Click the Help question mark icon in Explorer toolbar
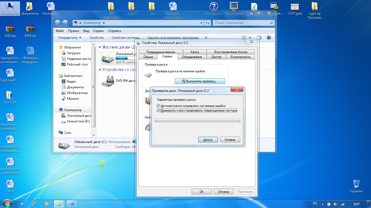The image size is (371, 208). click(x=269, y=38)
